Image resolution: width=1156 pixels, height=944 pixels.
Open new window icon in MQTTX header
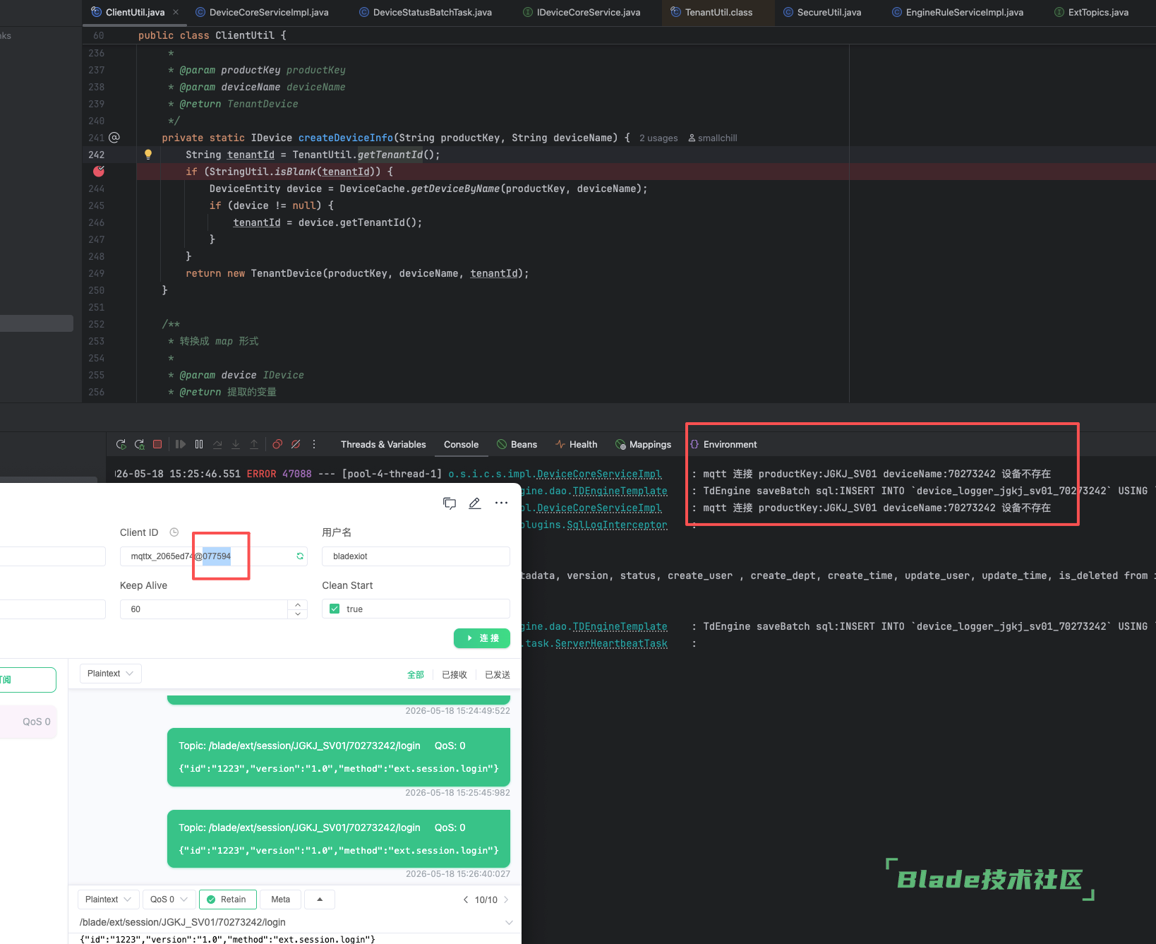(x=450, y=503)
